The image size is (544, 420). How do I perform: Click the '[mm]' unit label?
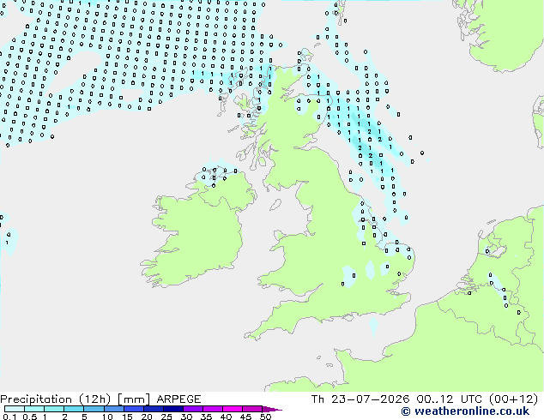[134, 399]
